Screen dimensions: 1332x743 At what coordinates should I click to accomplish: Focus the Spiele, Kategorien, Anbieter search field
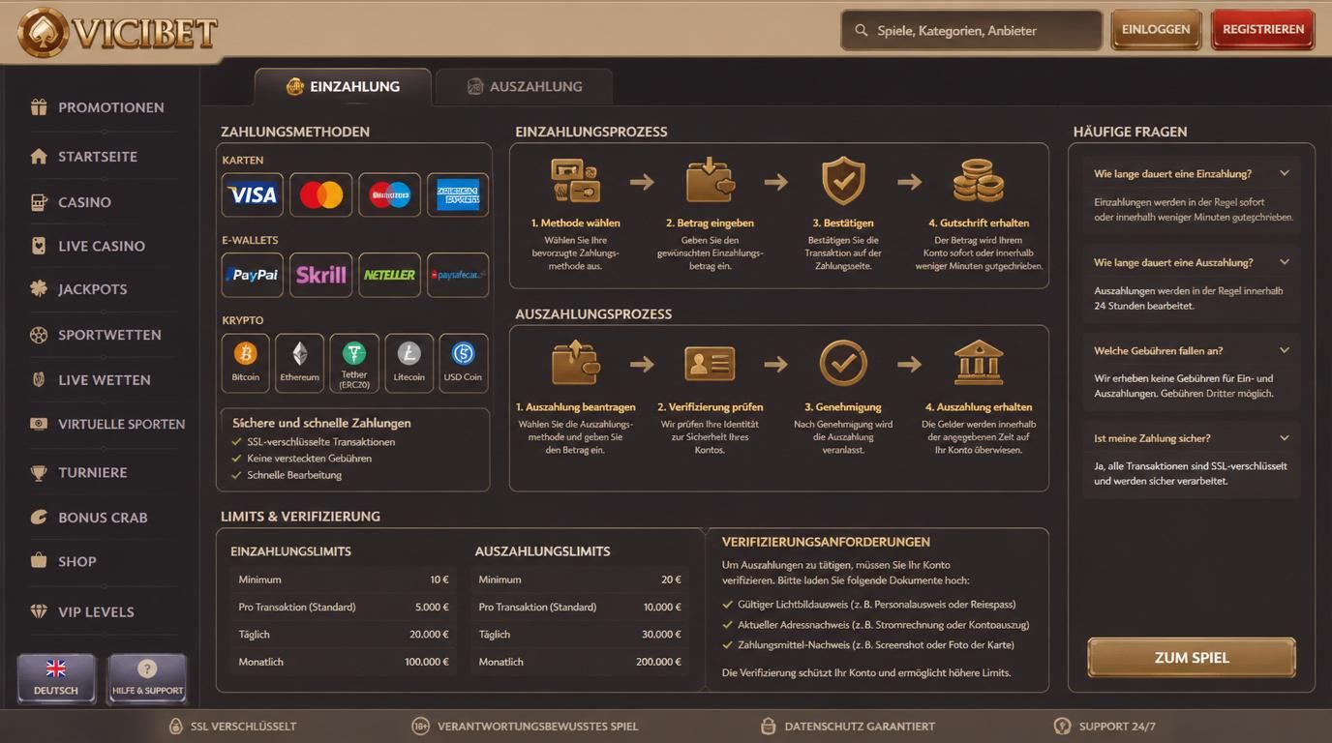[972, 30]
